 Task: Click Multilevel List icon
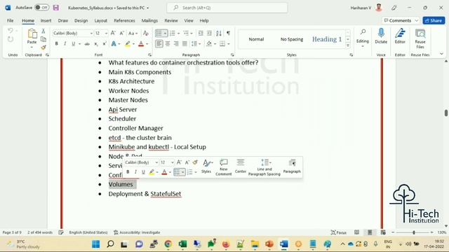[x=186, y=33]
